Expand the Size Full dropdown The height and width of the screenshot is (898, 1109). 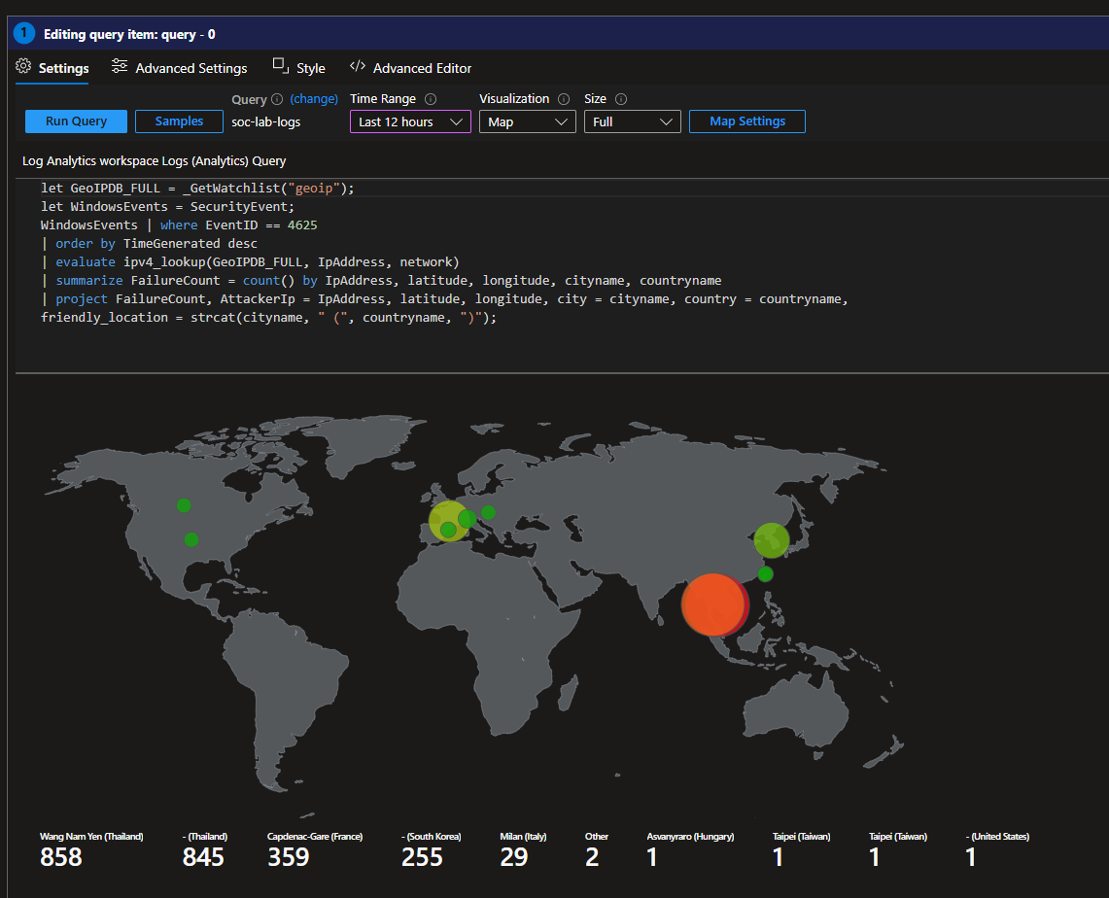pyautogui.click(x=632, y=122)
